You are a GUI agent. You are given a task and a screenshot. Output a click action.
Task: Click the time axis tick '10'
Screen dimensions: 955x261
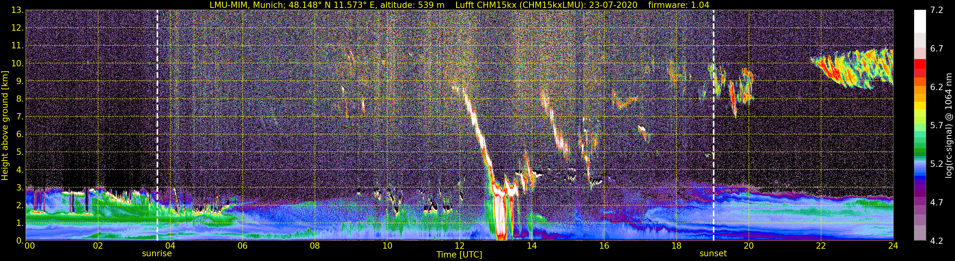click(x=387, y=246)
